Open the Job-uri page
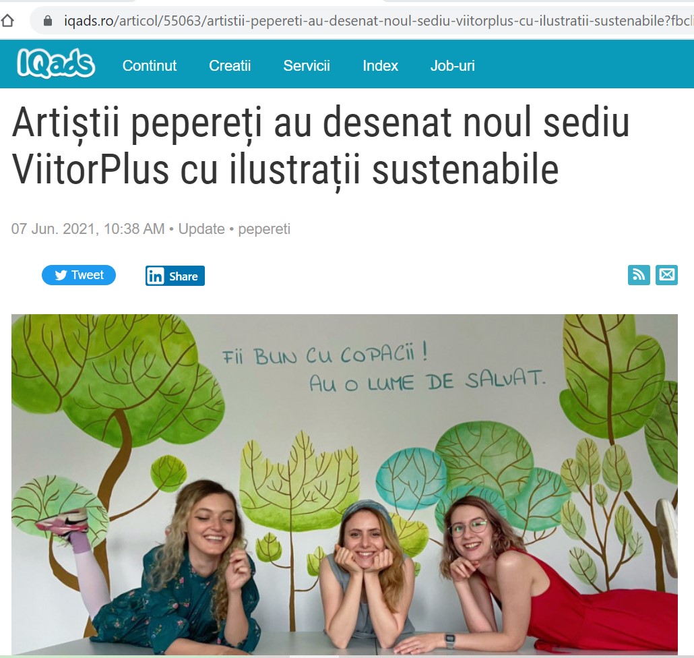 pos(452,65)
